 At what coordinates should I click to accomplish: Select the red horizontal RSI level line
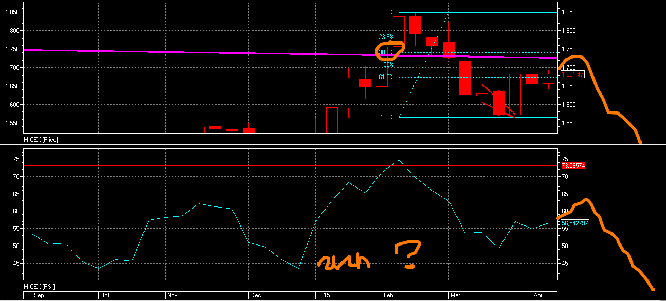tap(291, 165)
